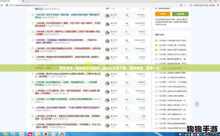Open the pink app icon in taskbar
Viewport: 220px width, 136px height.
point(30,134)
